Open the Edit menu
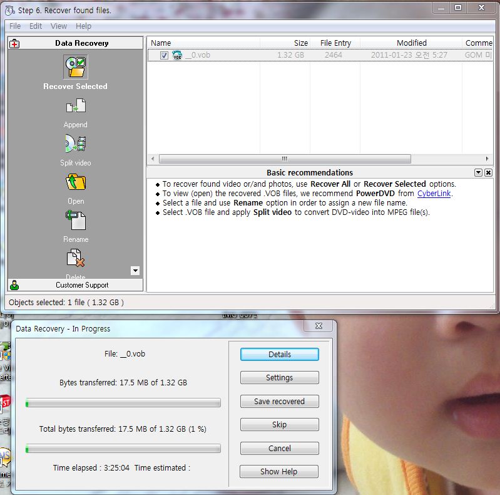The height and width of the screenshot is (495, 500). [36, 26]
